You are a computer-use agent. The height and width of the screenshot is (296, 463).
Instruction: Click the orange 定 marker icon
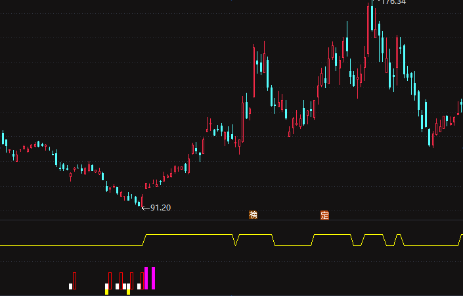(324, 215)
